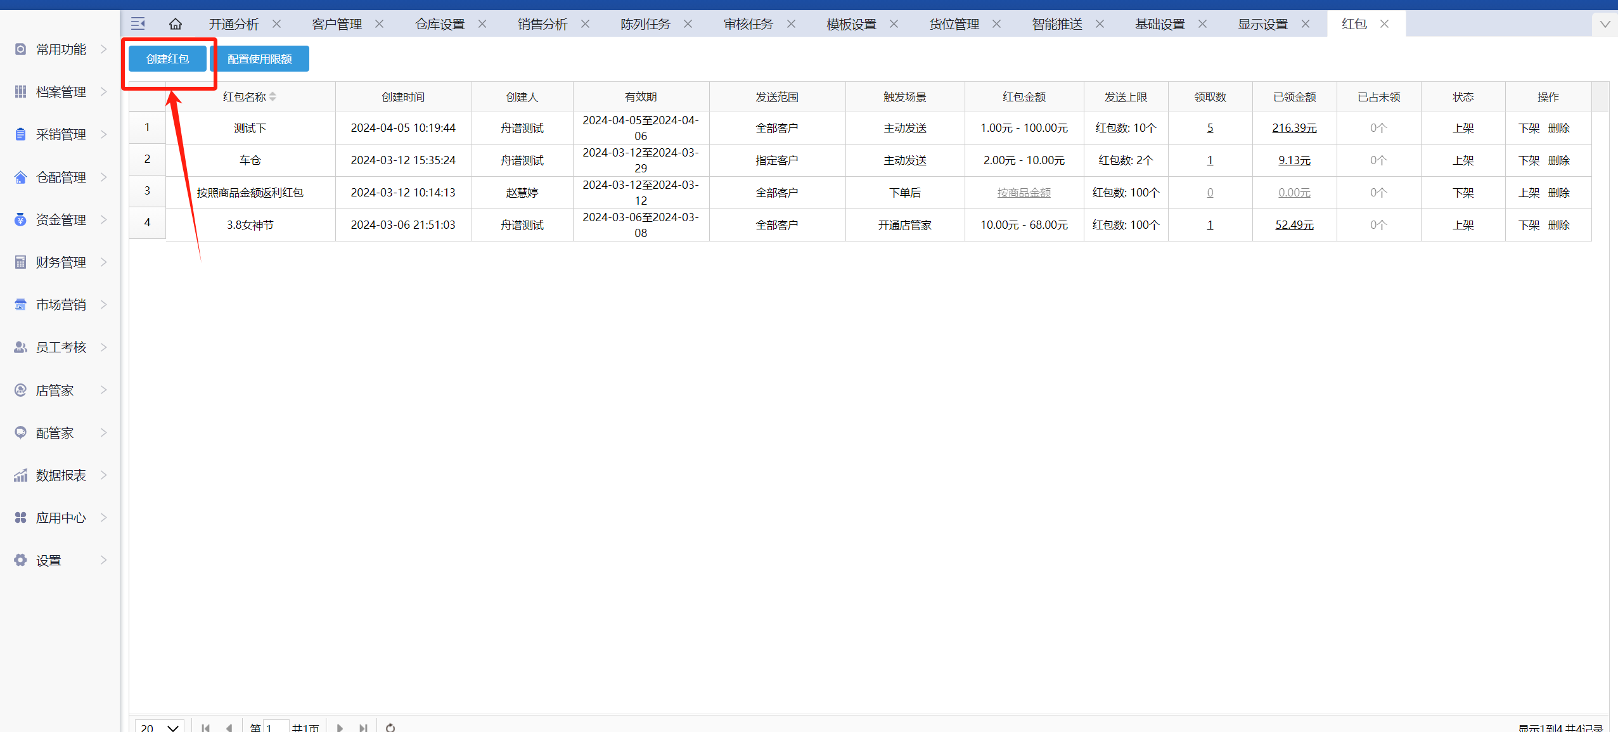Switch to the 货位管理 tab
The height and width of the screenshot is (732, 1618).
click(954, 24)
